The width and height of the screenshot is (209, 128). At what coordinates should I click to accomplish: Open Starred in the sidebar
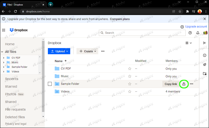(11, 86)
